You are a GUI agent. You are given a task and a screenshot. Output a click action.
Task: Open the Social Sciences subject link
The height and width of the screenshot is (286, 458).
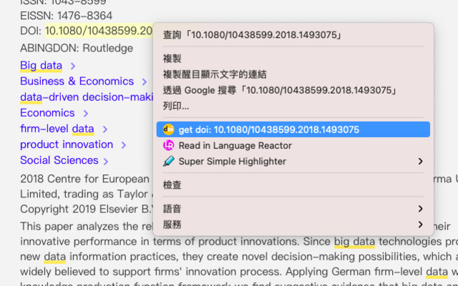point(59,160)
